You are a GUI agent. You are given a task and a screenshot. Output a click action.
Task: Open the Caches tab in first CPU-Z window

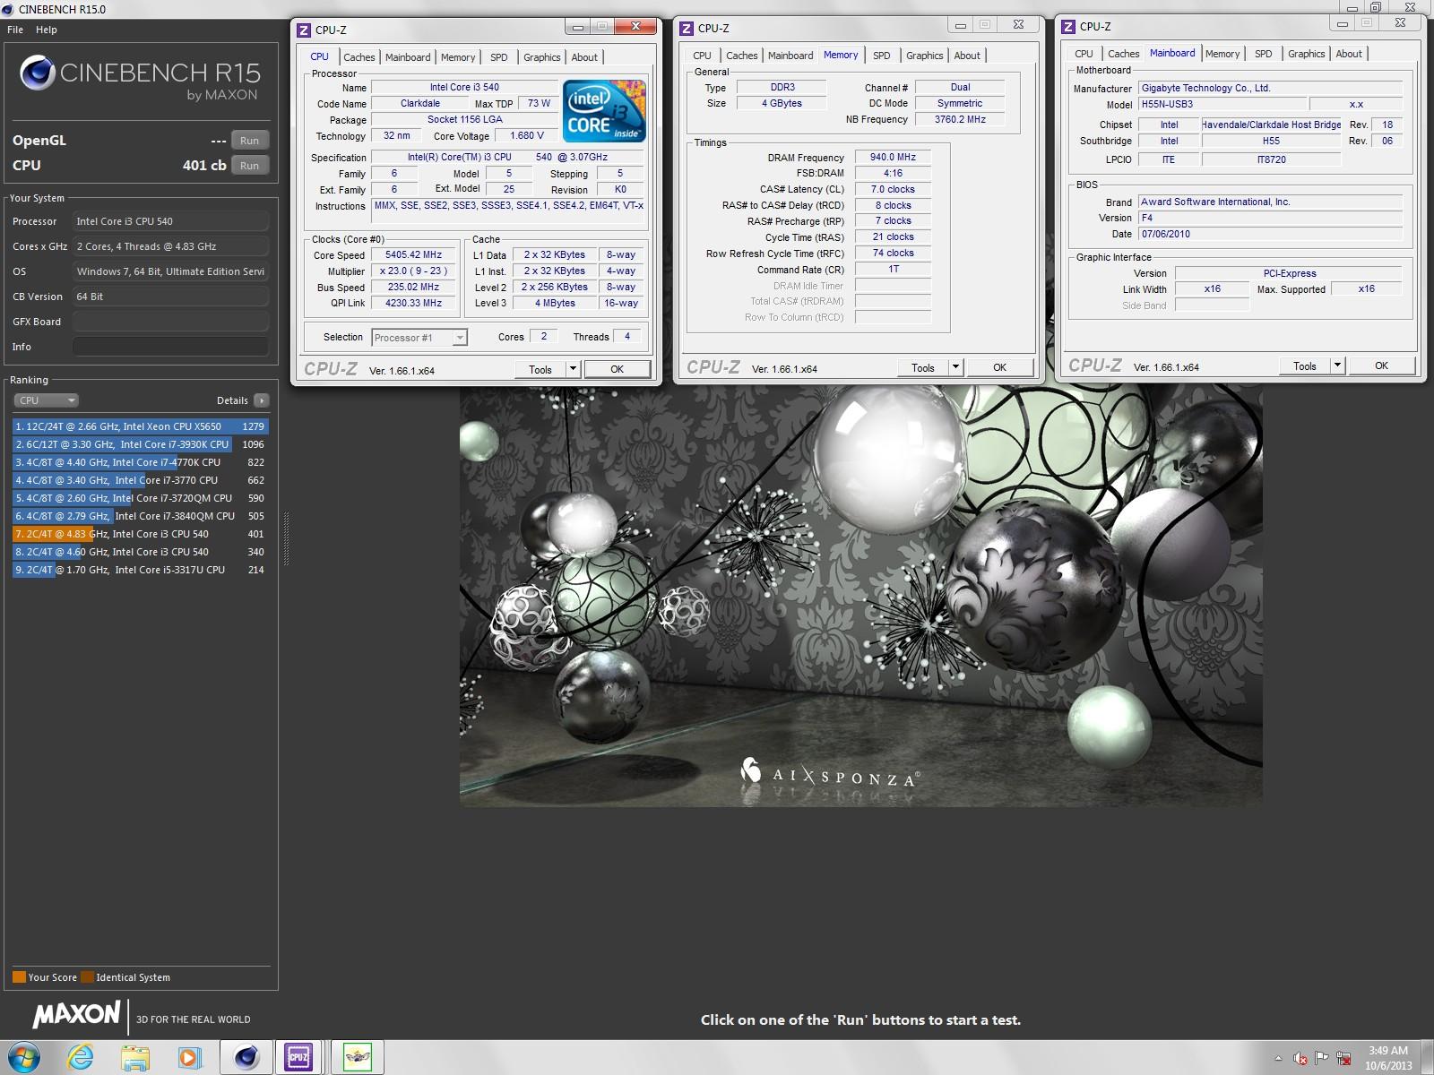pos(359,57)
